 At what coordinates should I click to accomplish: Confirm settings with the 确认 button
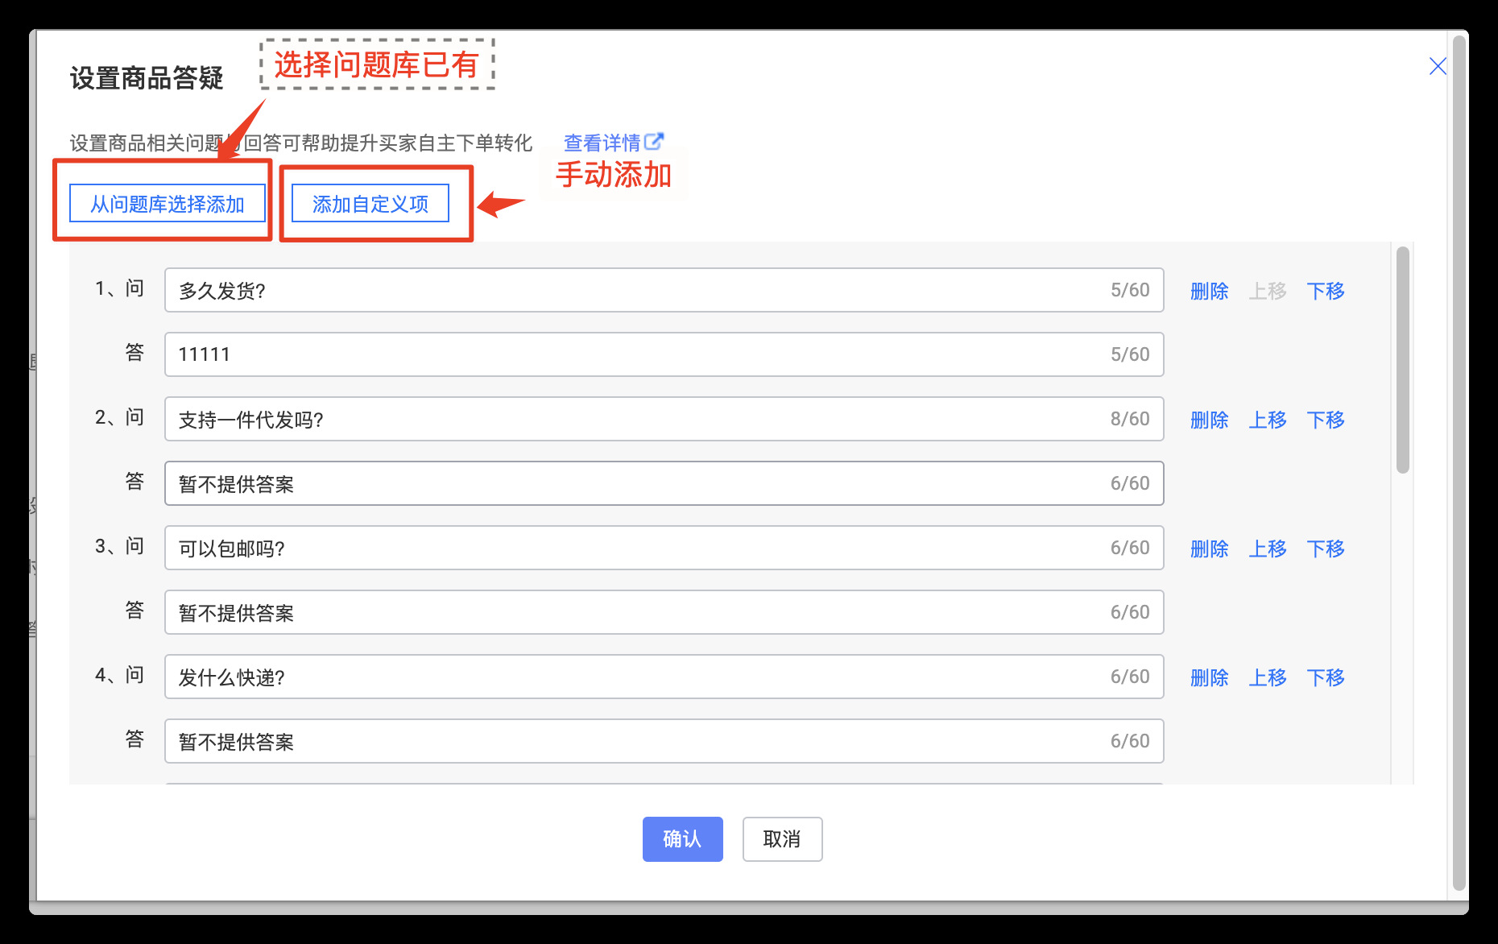[682, 839]
